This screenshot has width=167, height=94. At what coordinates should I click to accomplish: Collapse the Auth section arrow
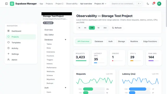65,88
